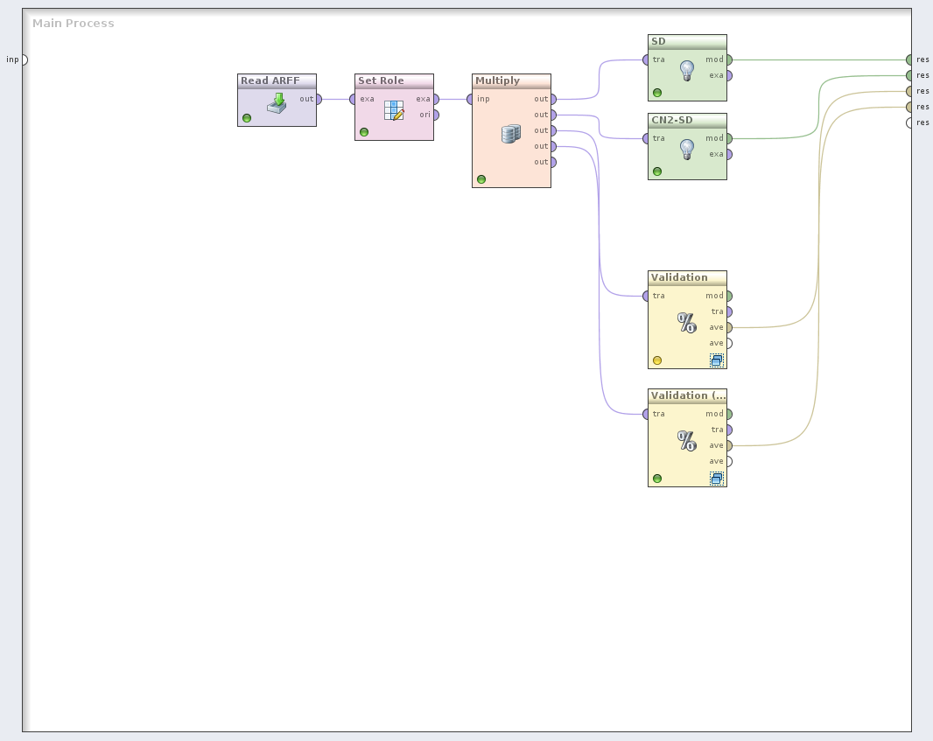Click the Read ARFF operator download icon
The width and height of the screenshot is (933, 741).
(277, 102)
